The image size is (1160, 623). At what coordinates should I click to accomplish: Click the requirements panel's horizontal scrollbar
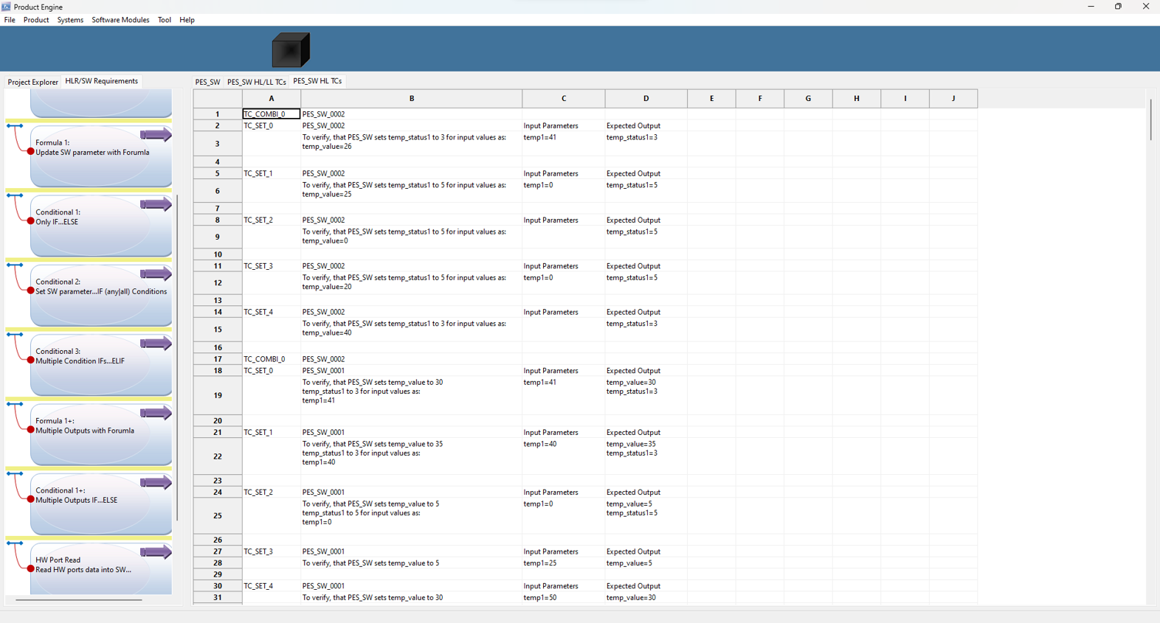pyautogui.click(x=79, y=599)
